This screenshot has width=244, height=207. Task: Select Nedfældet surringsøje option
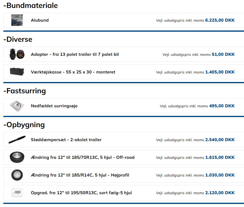tap(54, 106)
